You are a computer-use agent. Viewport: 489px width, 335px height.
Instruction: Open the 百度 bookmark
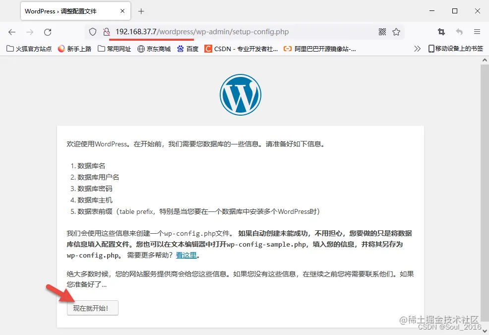pyautogui.click(x=188, y=49)
